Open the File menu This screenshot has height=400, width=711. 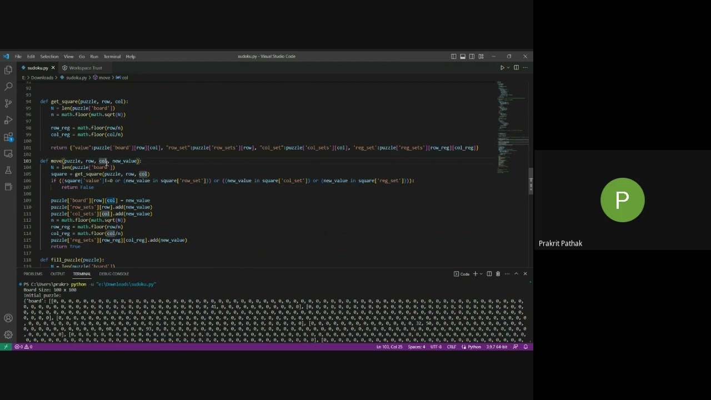[x=18, y=56]
